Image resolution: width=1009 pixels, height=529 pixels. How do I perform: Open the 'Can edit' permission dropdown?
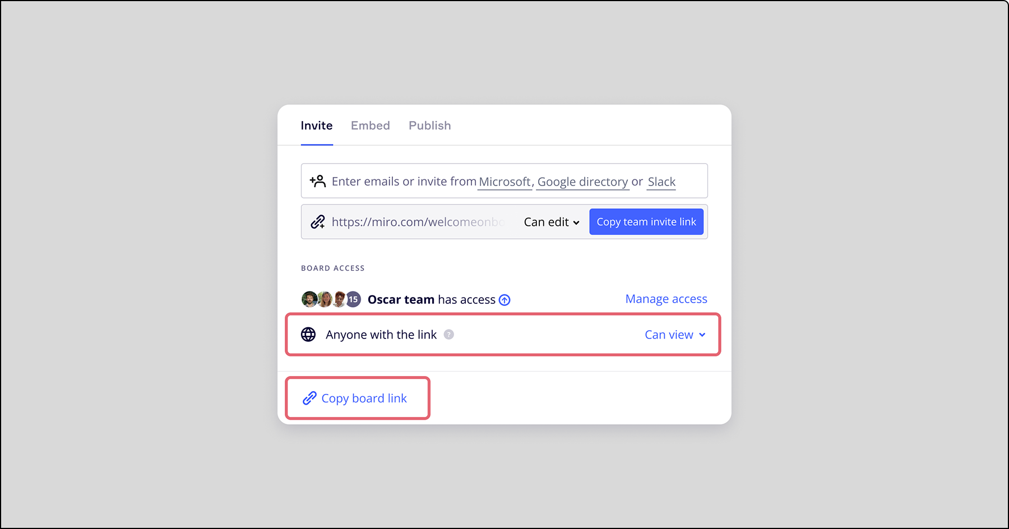(x=552, y=222)
